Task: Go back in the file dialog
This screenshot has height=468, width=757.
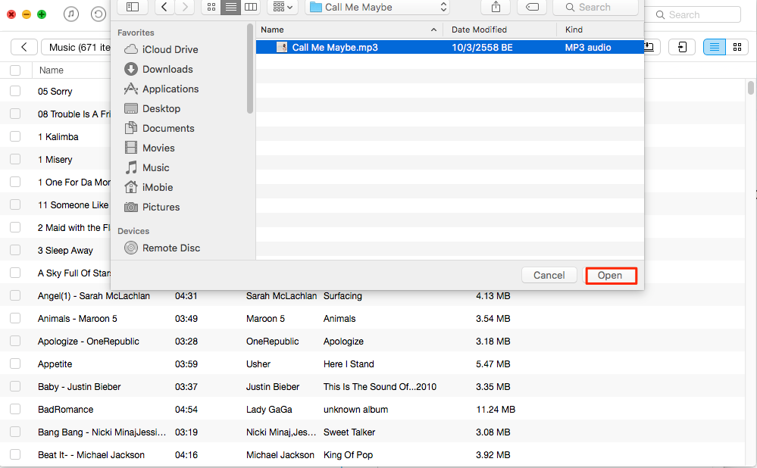Action: pyautogui.click(x=164, y=8)
